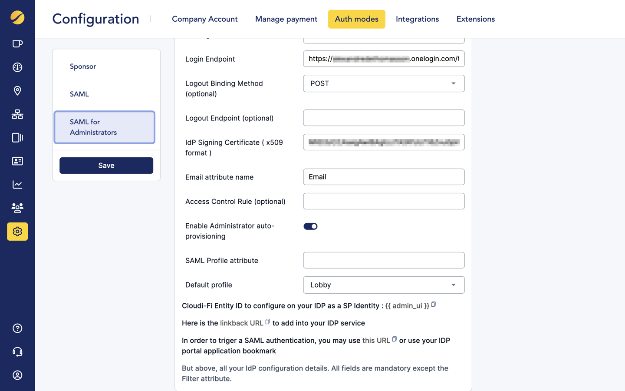Viewport: 625px width, 391px height.
Task: Open the Company Account section
Action: [204, 19]
